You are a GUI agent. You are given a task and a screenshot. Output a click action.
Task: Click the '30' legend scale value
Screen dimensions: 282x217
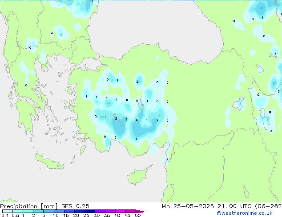(x=97, y=215)
